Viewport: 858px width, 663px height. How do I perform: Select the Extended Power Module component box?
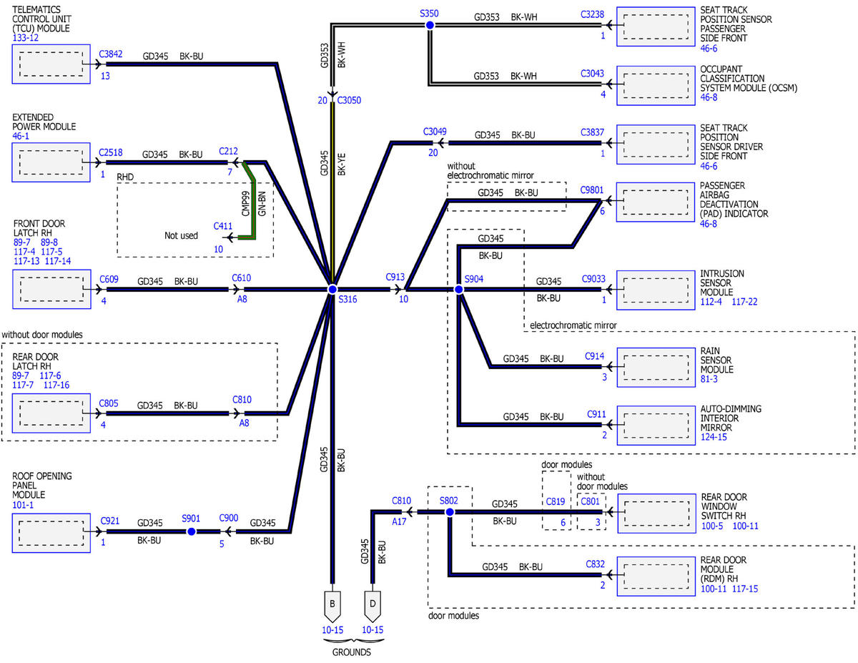51,163
